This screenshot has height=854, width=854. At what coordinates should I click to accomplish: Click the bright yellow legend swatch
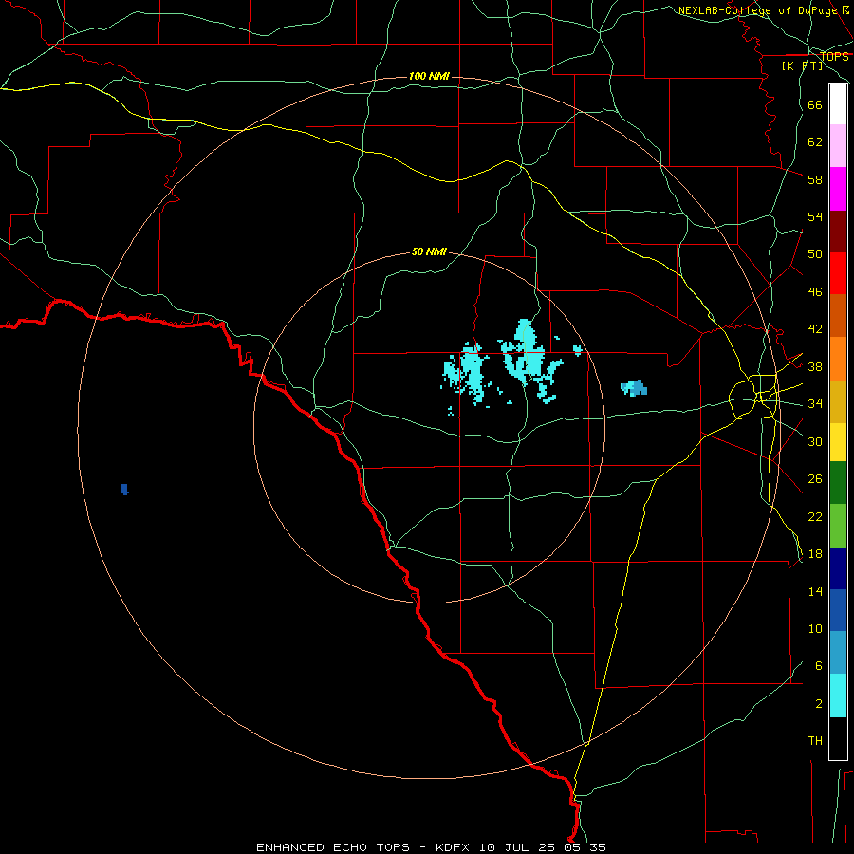point(838,442)
